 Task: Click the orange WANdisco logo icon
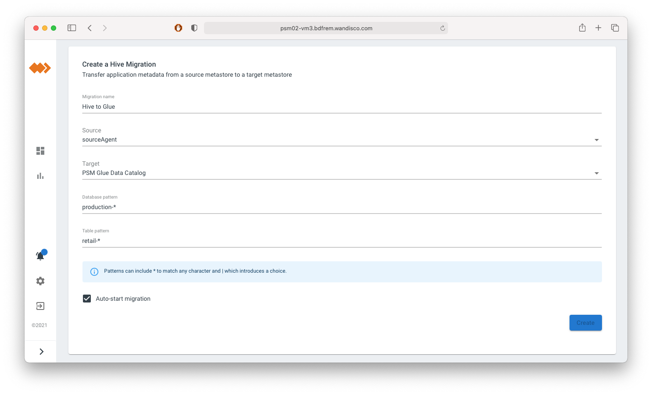40,68
